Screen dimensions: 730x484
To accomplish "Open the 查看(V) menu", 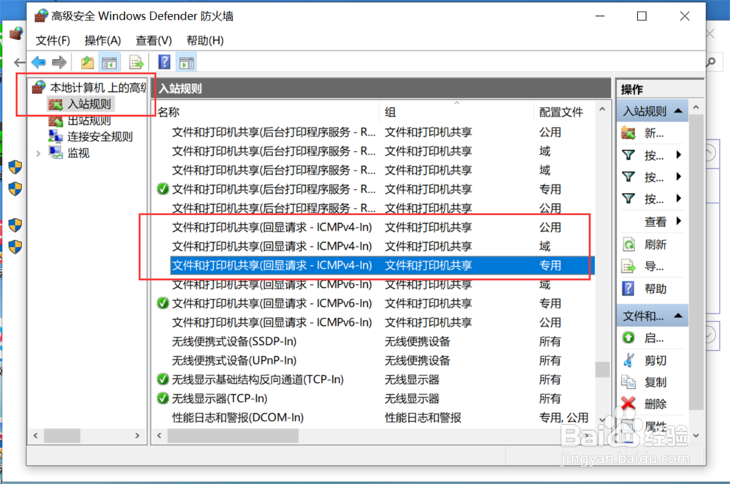I will [x=153, y=40].
